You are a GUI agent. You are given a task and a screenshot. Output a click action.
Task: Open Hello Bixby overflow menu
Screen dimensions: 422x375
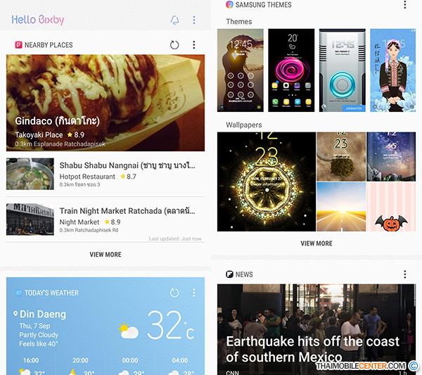(194, 20)
